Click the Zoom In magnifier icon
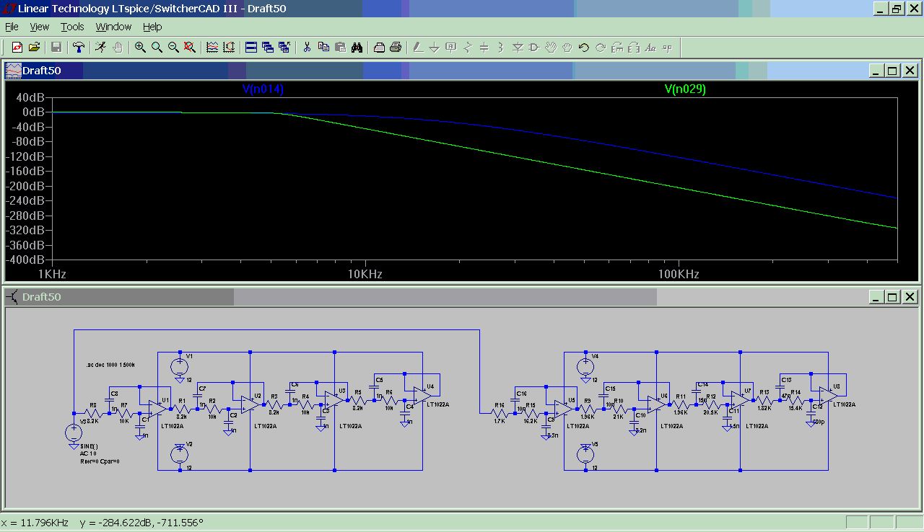Image resolution: width=924 pixels, height=532 pixels. [x=140, y=48]
